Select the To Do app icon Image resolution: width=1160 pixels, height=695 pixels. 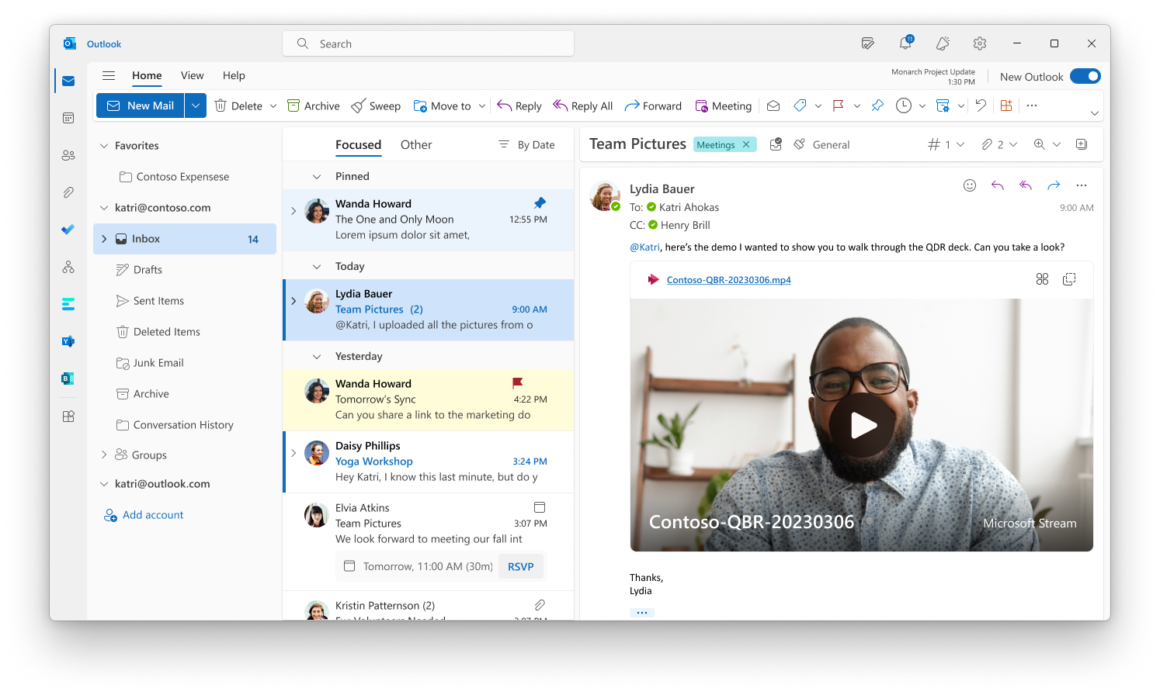pos(68,229)
